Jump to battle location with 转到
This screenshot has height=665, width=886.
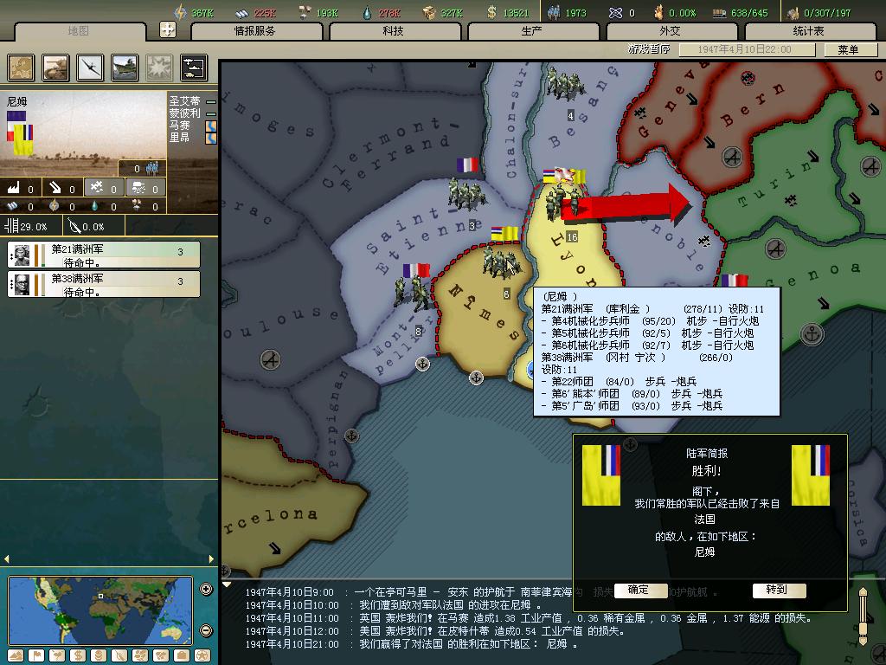point(778,590)
